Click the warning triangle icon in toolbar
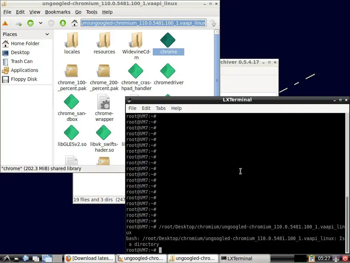350x263 pixels. point(5,23)
